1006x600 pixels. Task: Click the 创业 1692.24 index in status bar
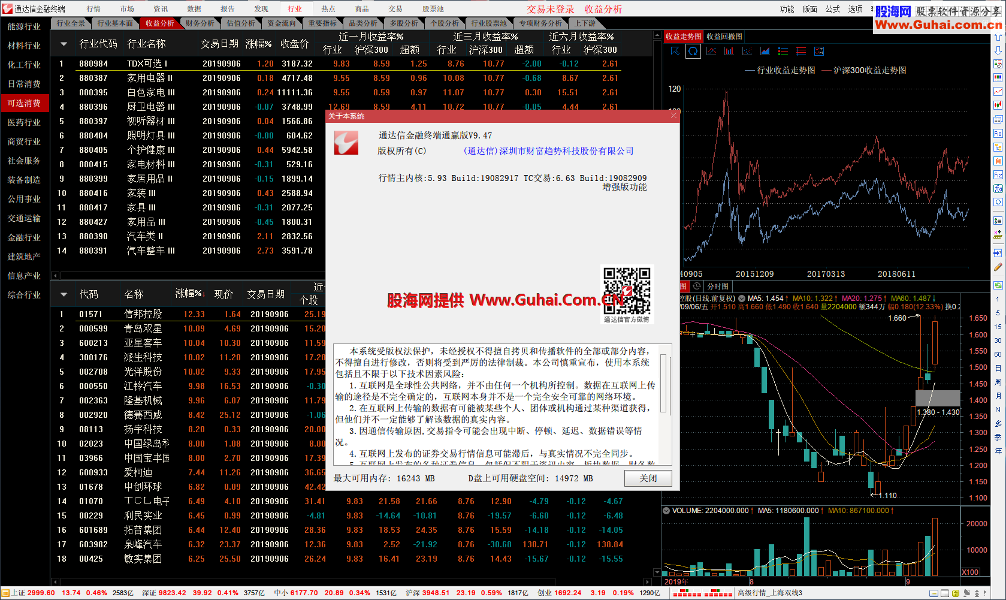tap(560, 593)
